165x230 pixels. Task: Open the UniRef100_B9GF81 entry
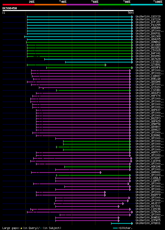148,34
